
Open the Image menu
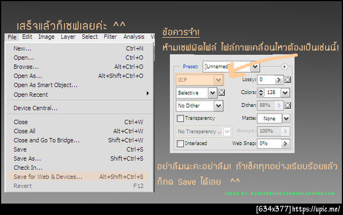[x=46, y=37]
